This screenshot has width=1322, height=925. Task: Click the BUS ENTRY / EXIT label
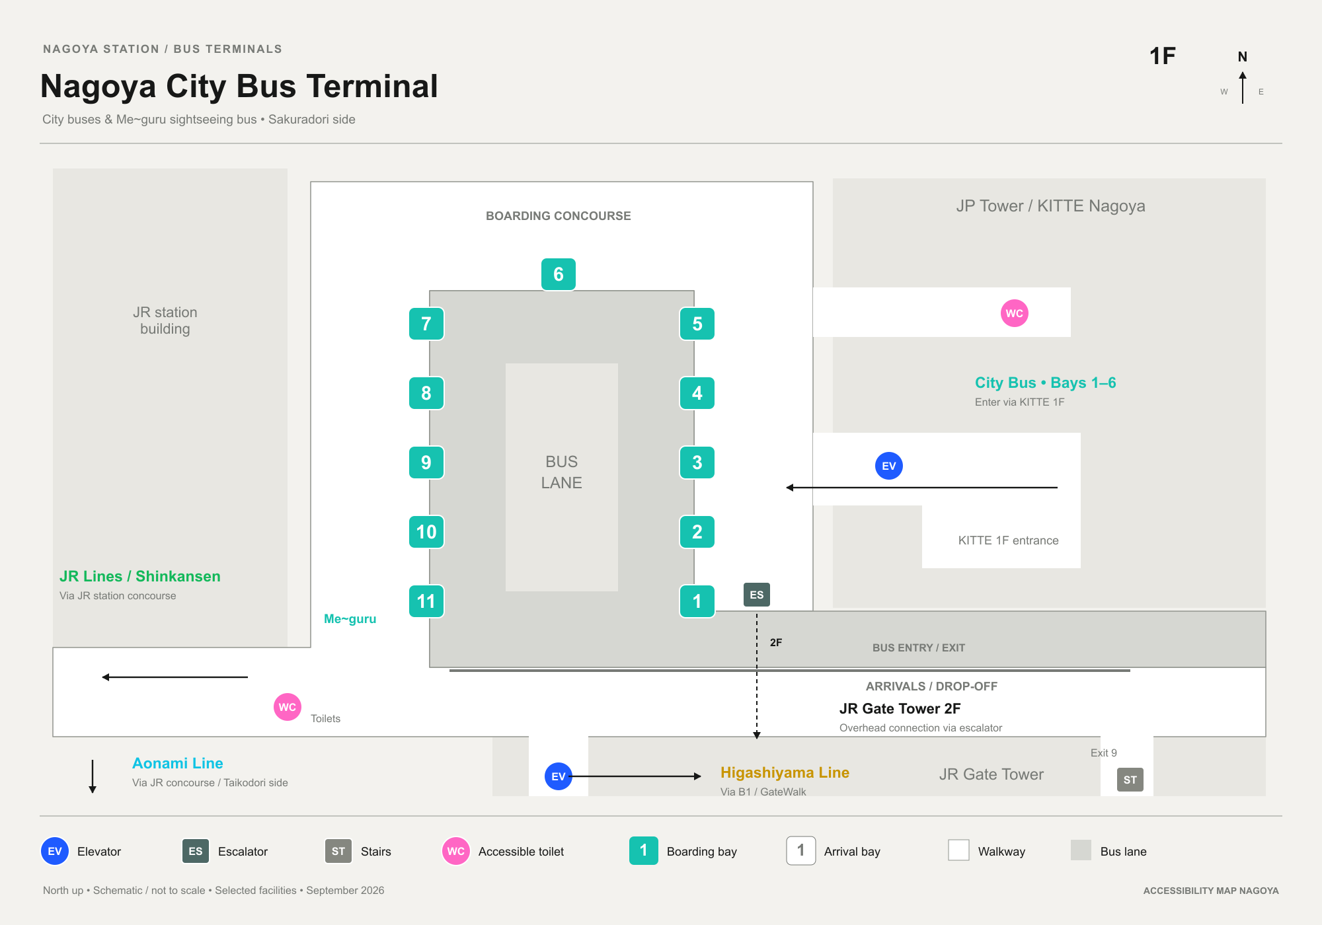coord(919,648)
